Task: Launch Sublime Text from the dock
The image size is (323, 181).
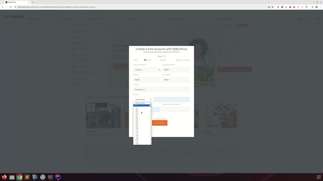Action: click(x=27, y=177)
